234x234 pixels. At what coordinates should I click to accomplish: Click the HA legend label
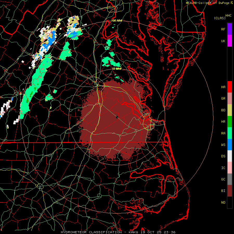click(223, 87)
